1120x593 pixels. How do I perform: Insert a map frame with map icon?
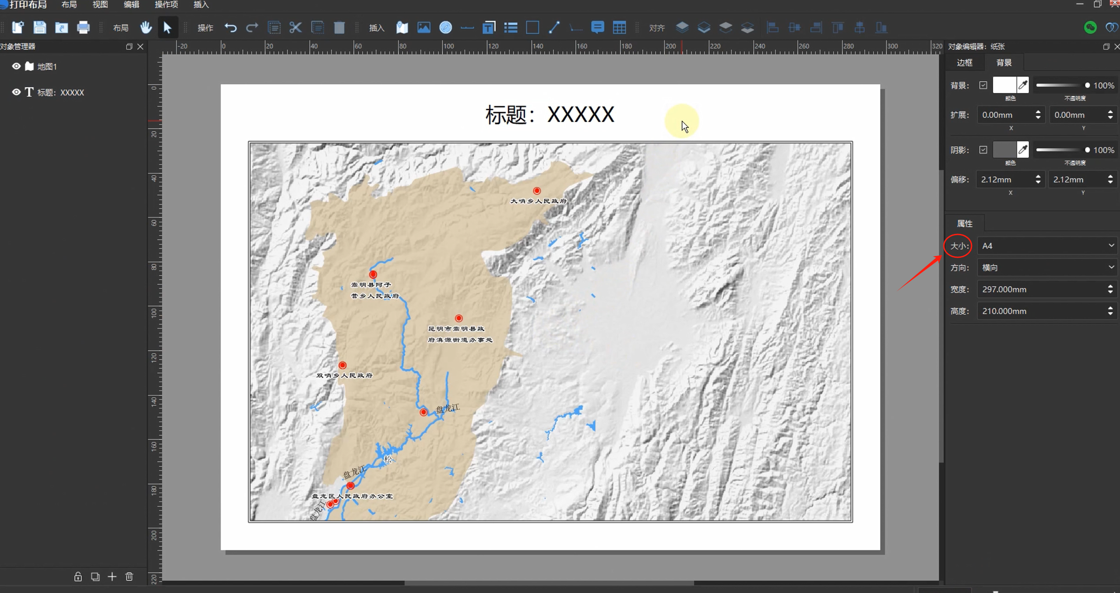(402, 28)
